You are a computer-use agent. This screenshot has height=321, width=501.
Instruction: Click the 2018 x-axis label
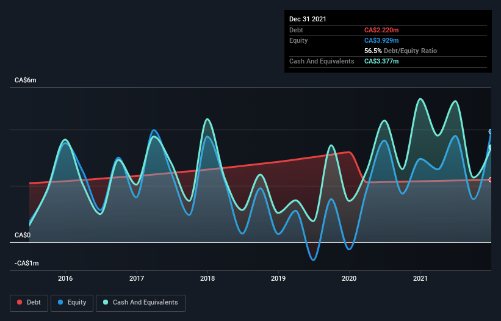point(207,278)
